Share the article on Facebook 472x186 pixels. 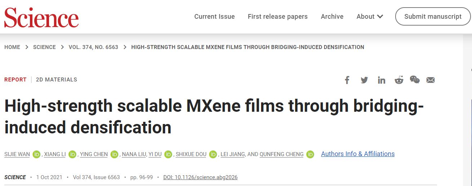pyautogui.click(x=347, y=80)
